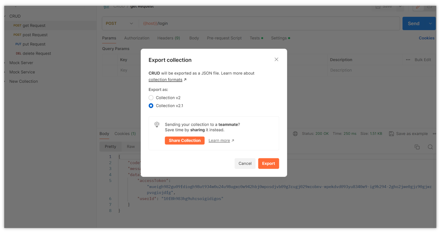Open the Pre-request Script tab
Viewport: 441px width, 232px height.
[224, 38]
